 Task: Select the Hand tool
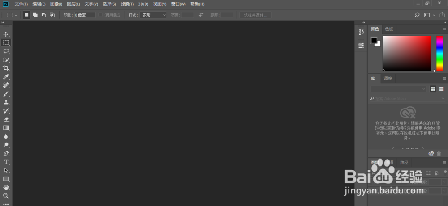6,187
